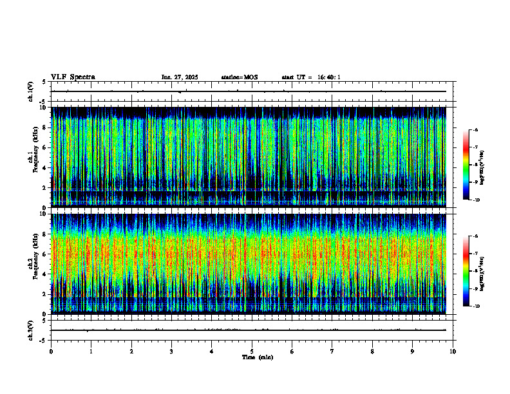This screenshot has width=510, height=394.
Task: Click the "-9" tick on ch.2 color bar
Action: coord(475,288)
